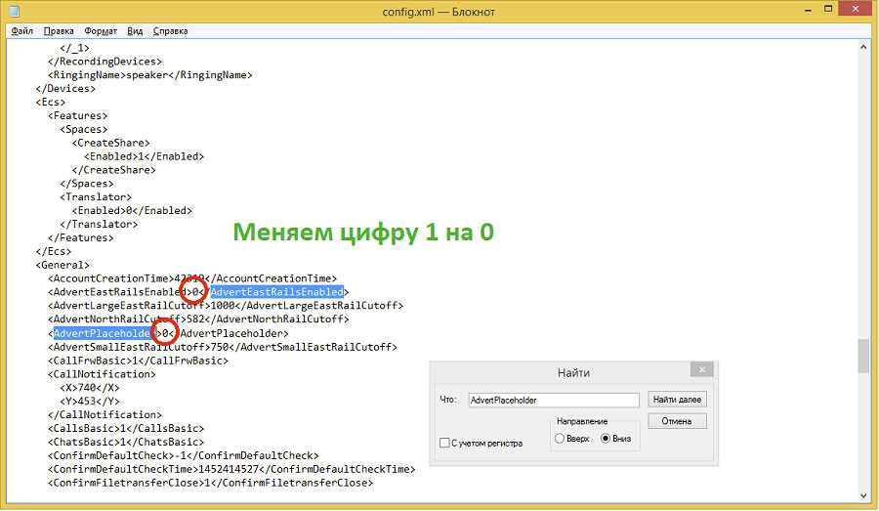The width and height of the screenshot is (879, 511).
Task: Open the Правка menu
Action: 59,30
